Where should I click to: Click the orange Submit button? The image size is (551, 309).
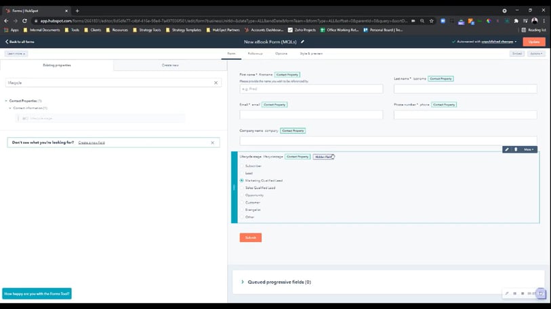[251, 238]
